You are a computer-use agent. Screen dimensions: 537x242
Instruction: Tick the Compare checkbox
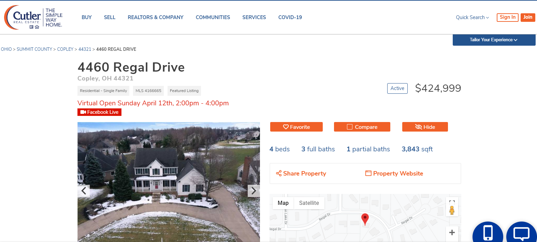coord(350,127)
